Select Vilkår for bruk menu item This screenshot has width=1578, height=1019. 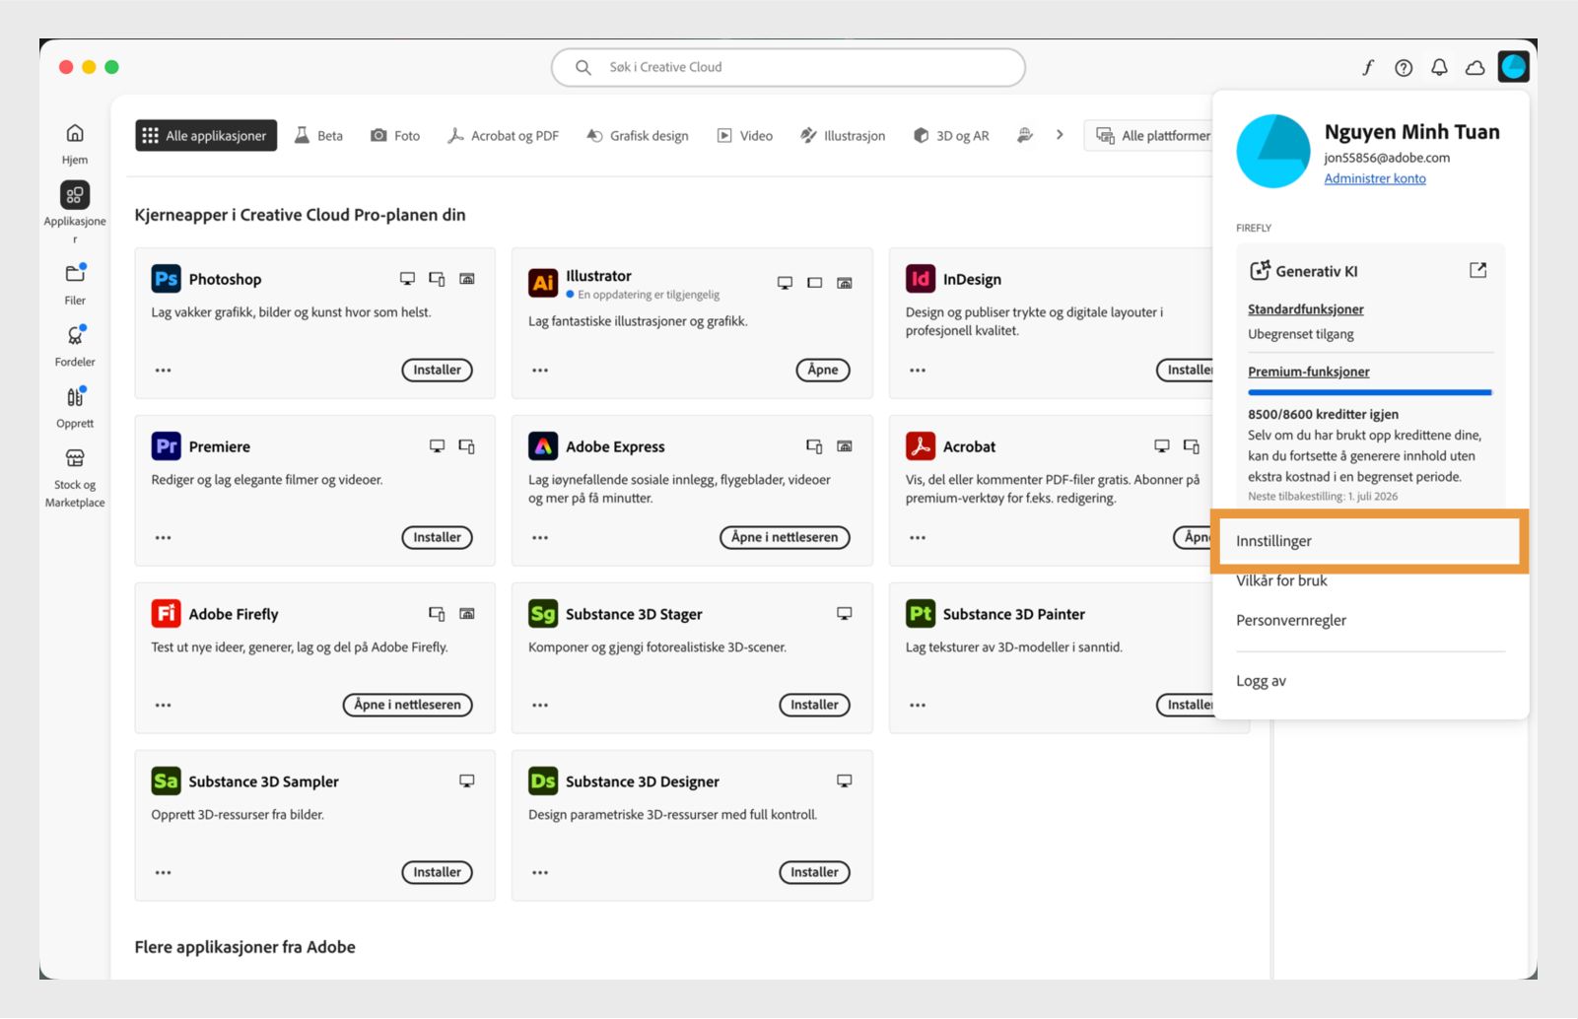[x=1281, y=580]
